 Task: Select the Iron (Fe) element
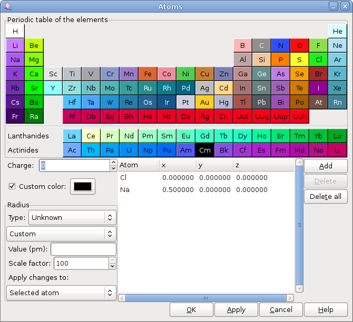148,74
